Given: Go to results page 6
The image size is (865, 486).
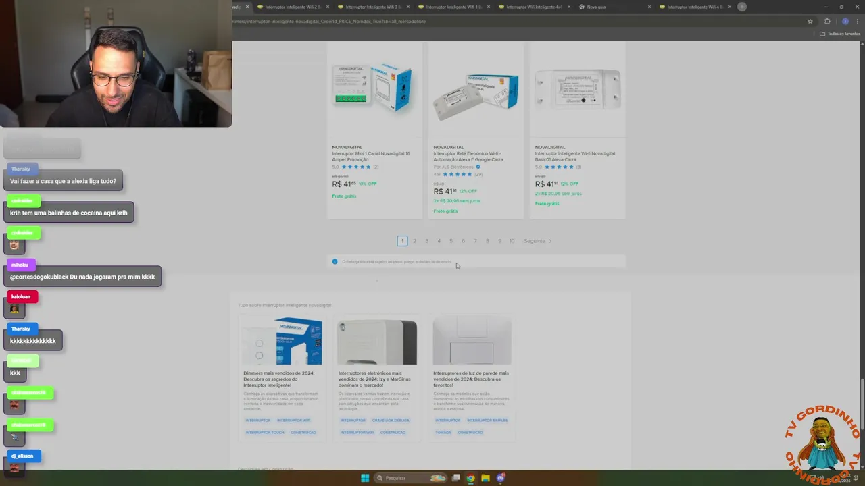Looking at the screenshot, I should pyautogui.click(x=463, y=241).
